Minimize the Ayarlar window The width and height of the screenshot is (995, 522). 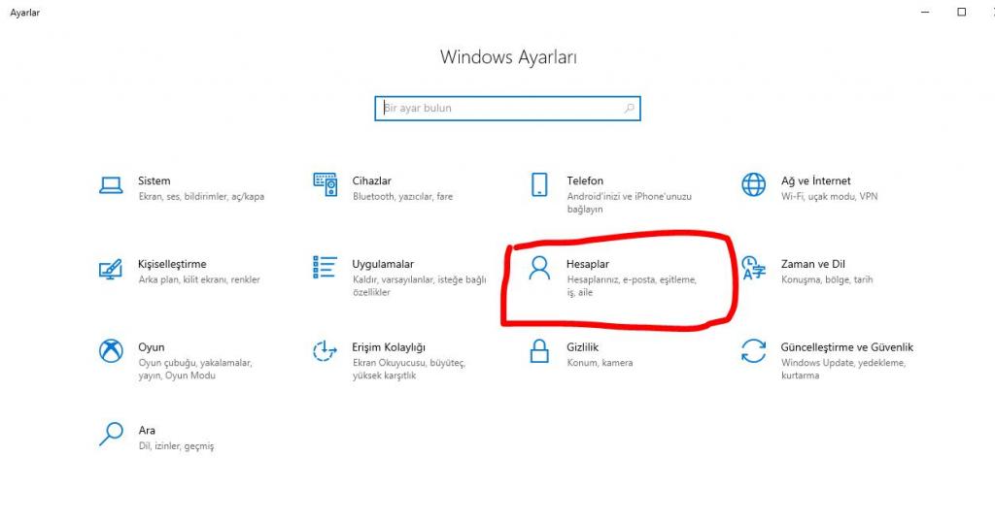tap(925, 12)
